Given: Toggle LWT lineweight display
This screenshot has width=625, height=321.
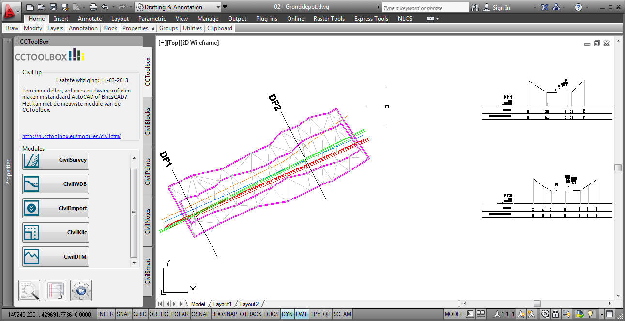Looking at the screenshot, I should click(302, 314).
